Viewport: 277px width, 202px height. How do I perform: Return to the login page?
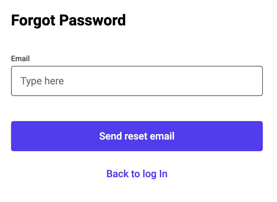137,173
